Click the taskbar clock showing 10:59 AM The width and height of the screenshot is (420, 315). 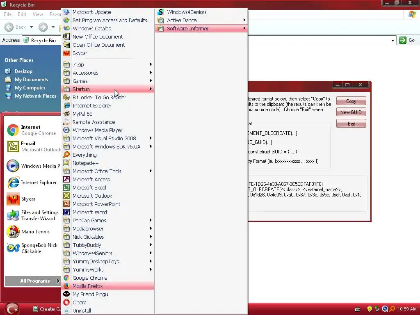(x=407, y=309)
